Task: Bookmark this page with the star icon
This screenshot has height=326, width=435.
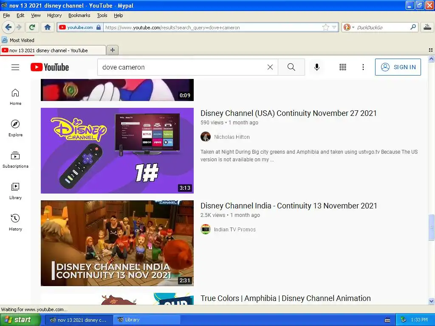Action: pos(325,27)
